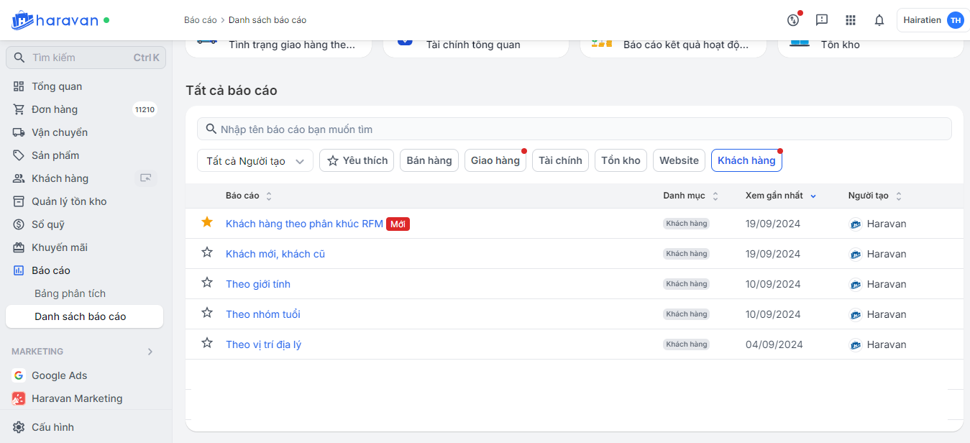
Task: Click the Khách hàng people icon
Action: point(19,178)
